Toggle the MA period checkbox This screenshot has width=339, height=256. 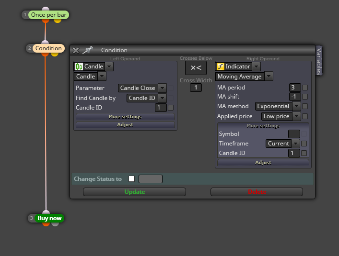305,88
